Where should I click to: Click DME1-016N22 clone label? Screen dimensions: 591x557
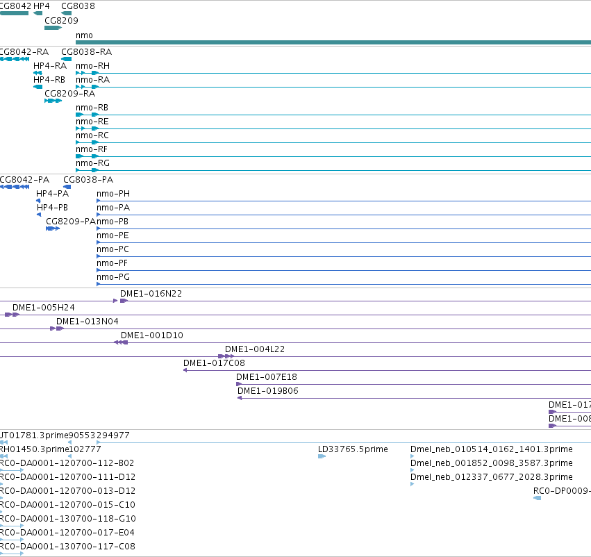151,294
